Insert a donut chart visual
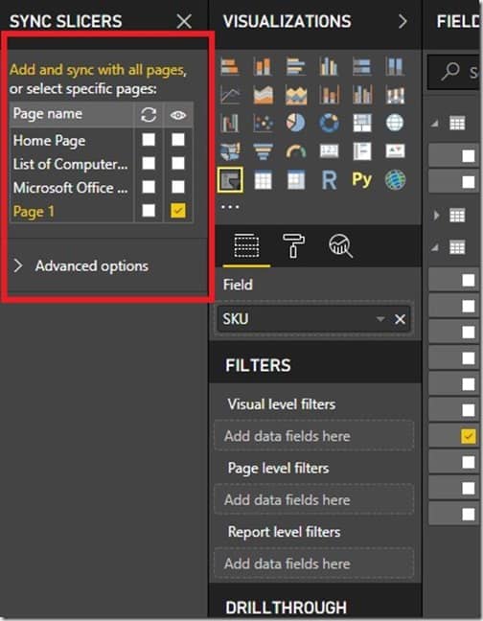The image size is (483, 621). [329, 124]
